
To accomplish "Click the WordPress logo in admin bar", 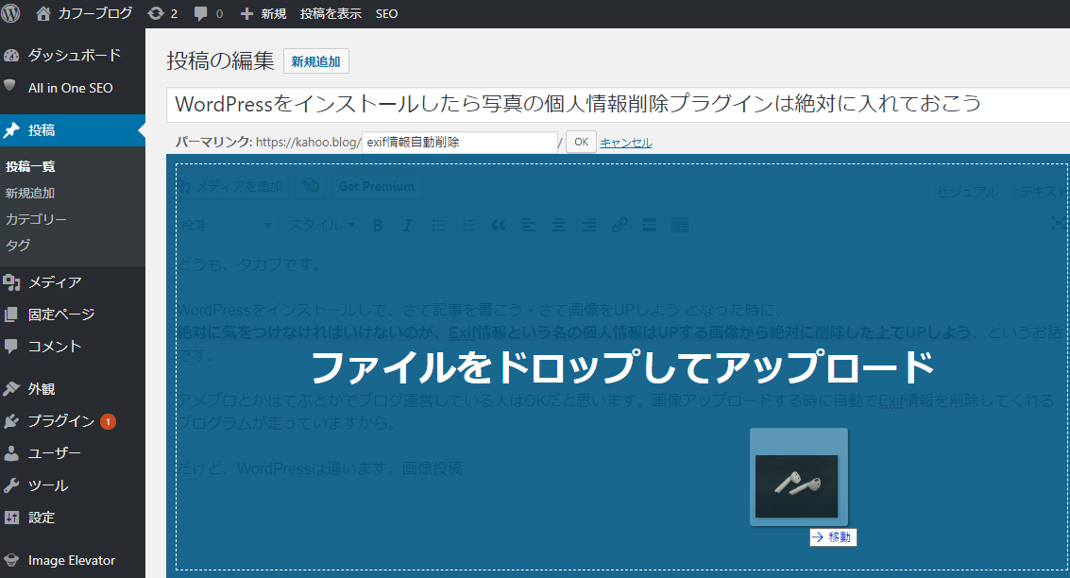I will pos(11,14).
